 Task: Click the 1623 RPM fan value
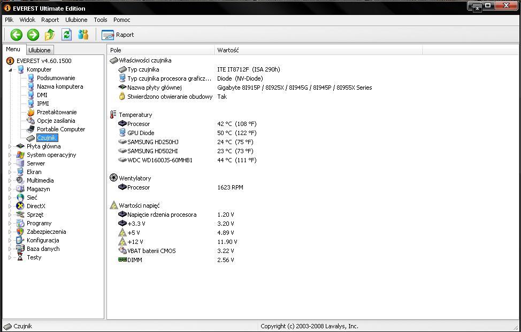click(x=230, y=187)
